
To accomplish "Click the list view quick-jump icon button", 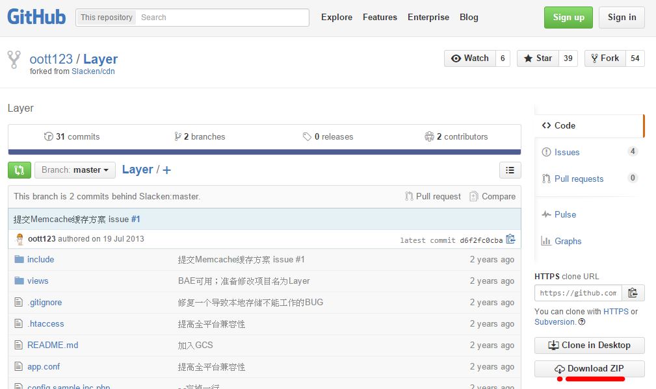I will tap(510, 170).
